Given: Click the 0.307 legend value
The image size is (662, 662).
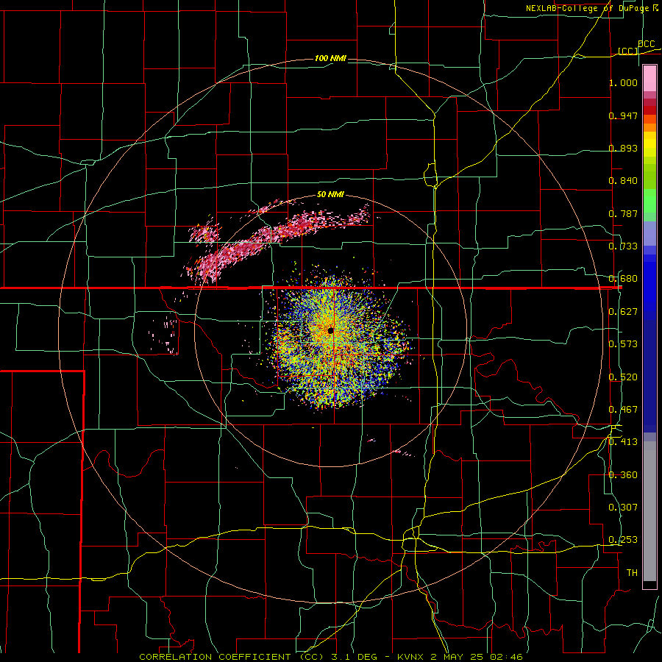Looking at the screenshot, I should click(623, 508).
